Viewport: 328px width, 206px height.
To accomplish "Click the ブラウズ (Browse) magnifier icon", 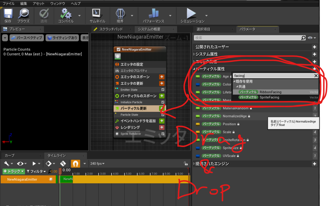I will coord(23,14).
